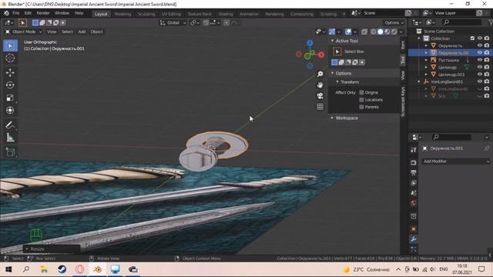Activate the Add Cube tool
493x277 pixels.
coord(10,152)
